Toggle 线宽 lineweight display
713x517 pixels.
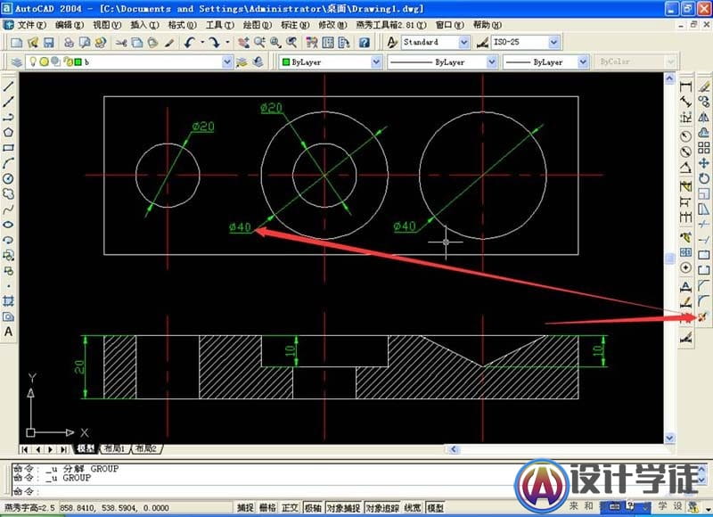(413, 507)
